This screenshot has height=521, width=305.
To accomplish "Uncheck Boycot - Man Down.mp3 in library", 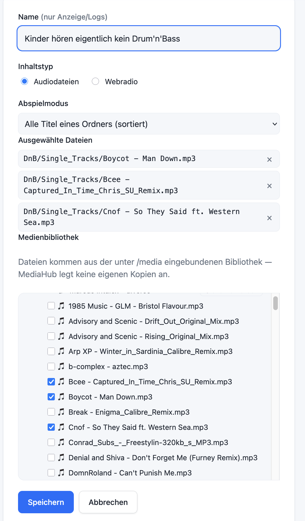I will [x=51, y=397].
